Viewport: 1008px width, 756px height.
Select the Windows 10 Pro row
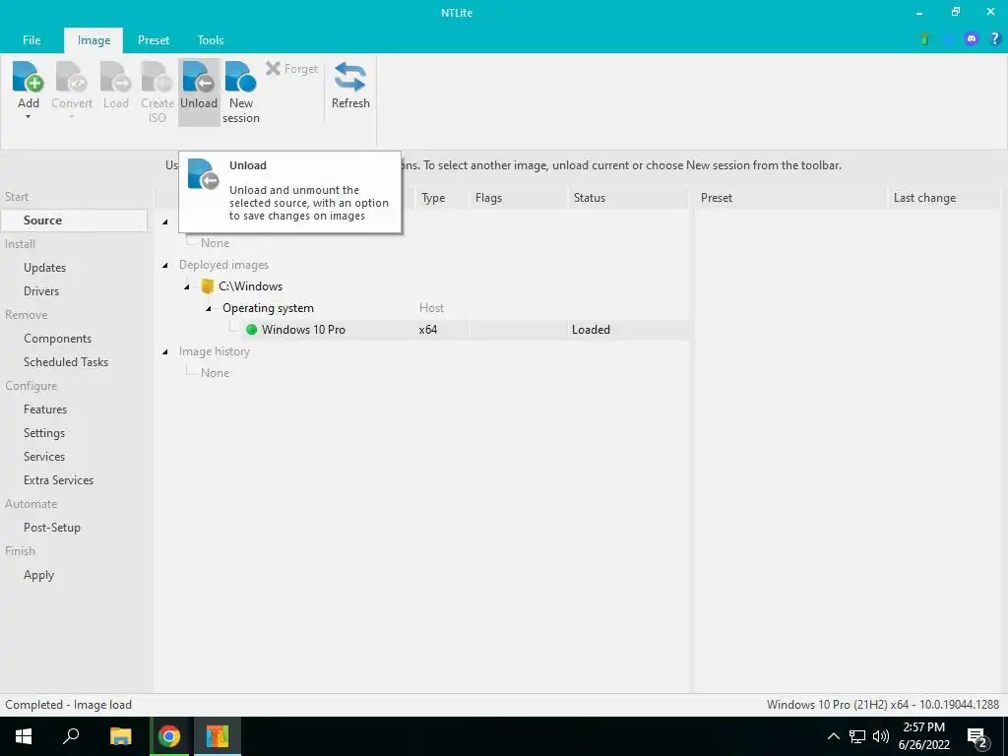466,330
